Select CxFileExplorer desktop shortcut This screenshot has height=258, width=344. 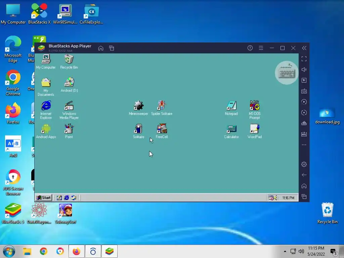point(91,13)
